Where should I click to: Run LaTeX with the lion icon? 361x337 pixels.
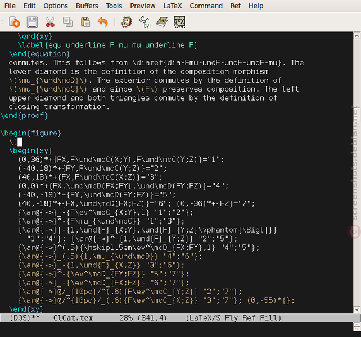[x=127, y=22]
